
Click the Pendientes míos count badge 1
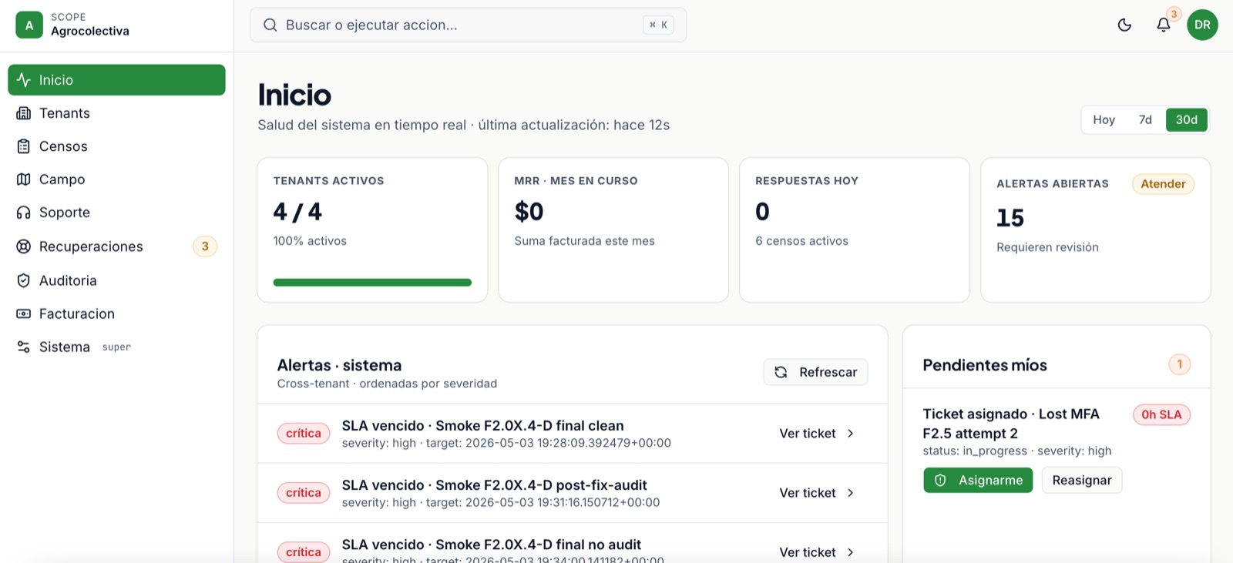point(1179,364)
